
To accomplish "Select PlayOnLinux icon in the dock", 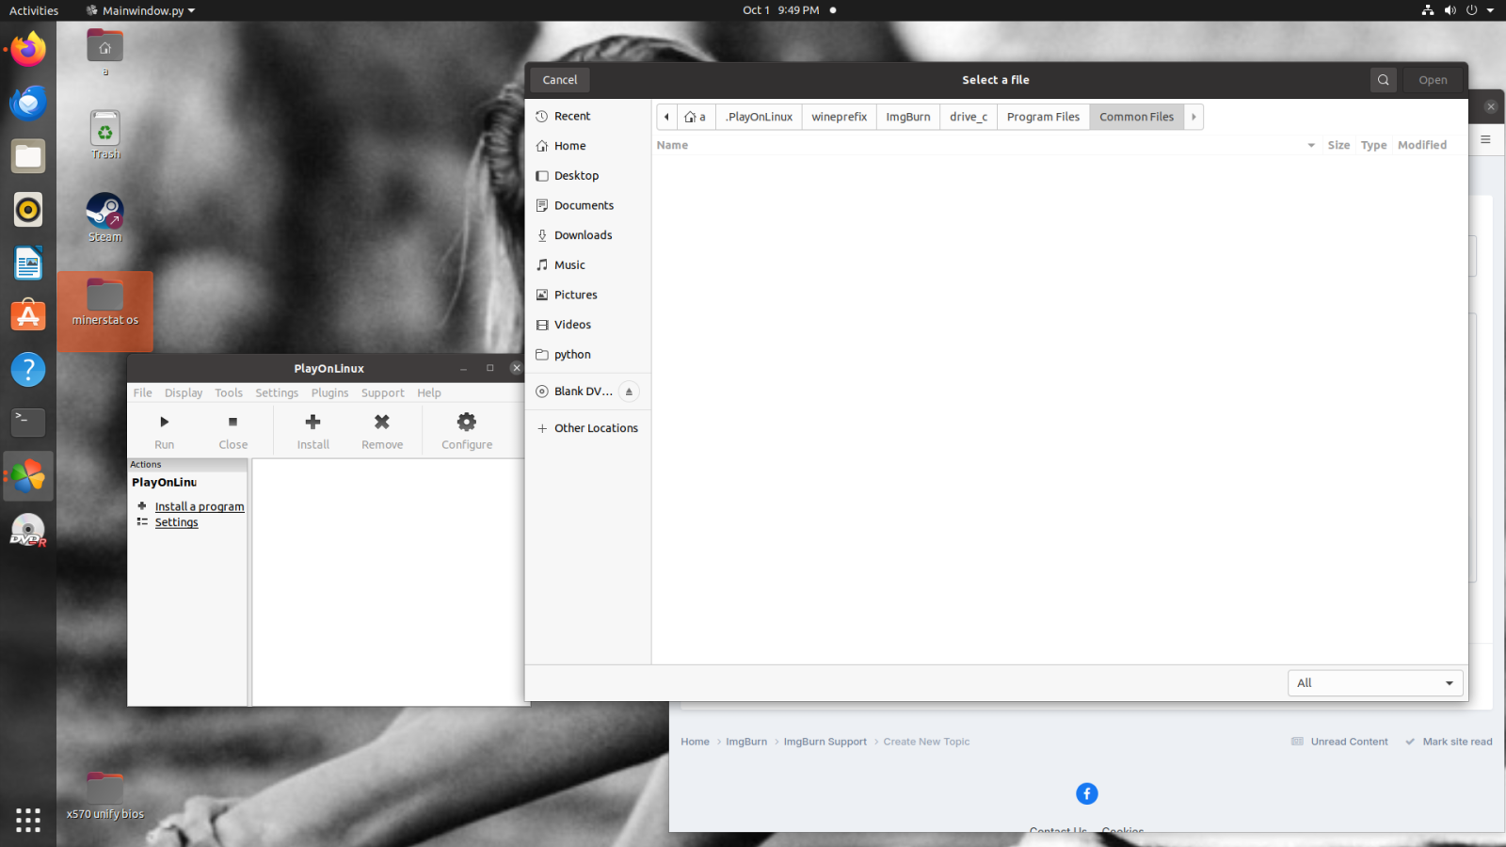I will pos(28,476).
